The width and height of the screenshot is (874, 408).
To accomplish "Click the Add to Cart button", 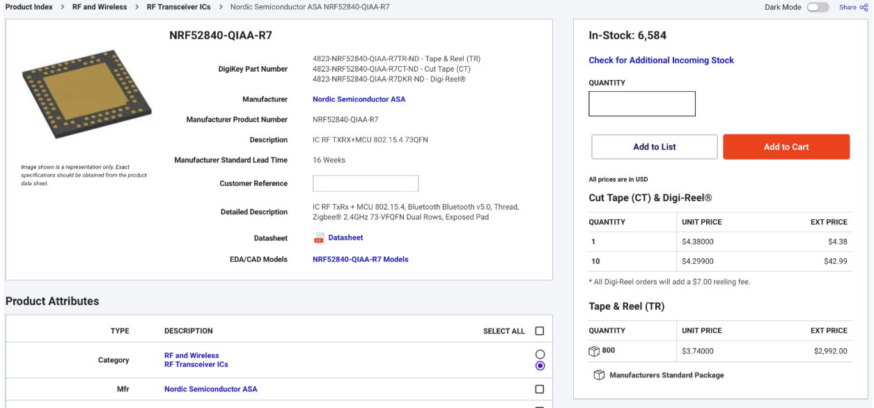I will pos(786,147).
